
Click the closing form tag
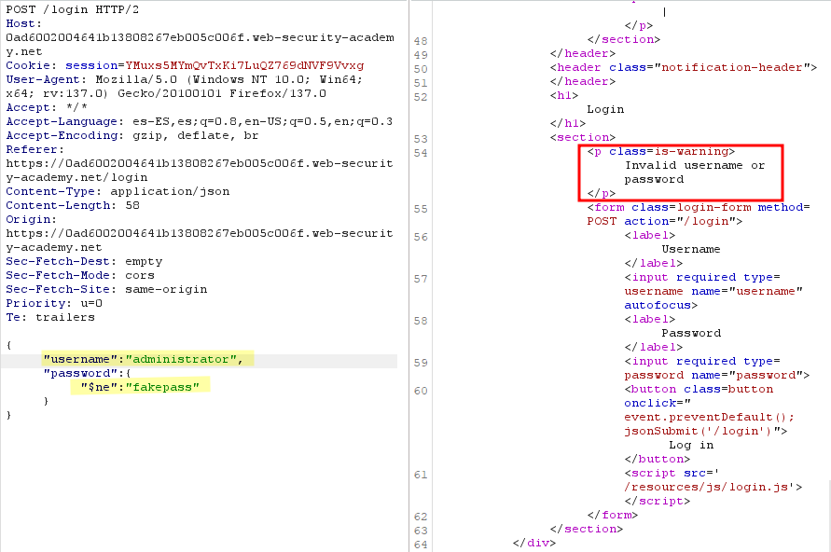pyautogui.click(x=613, y=515)
